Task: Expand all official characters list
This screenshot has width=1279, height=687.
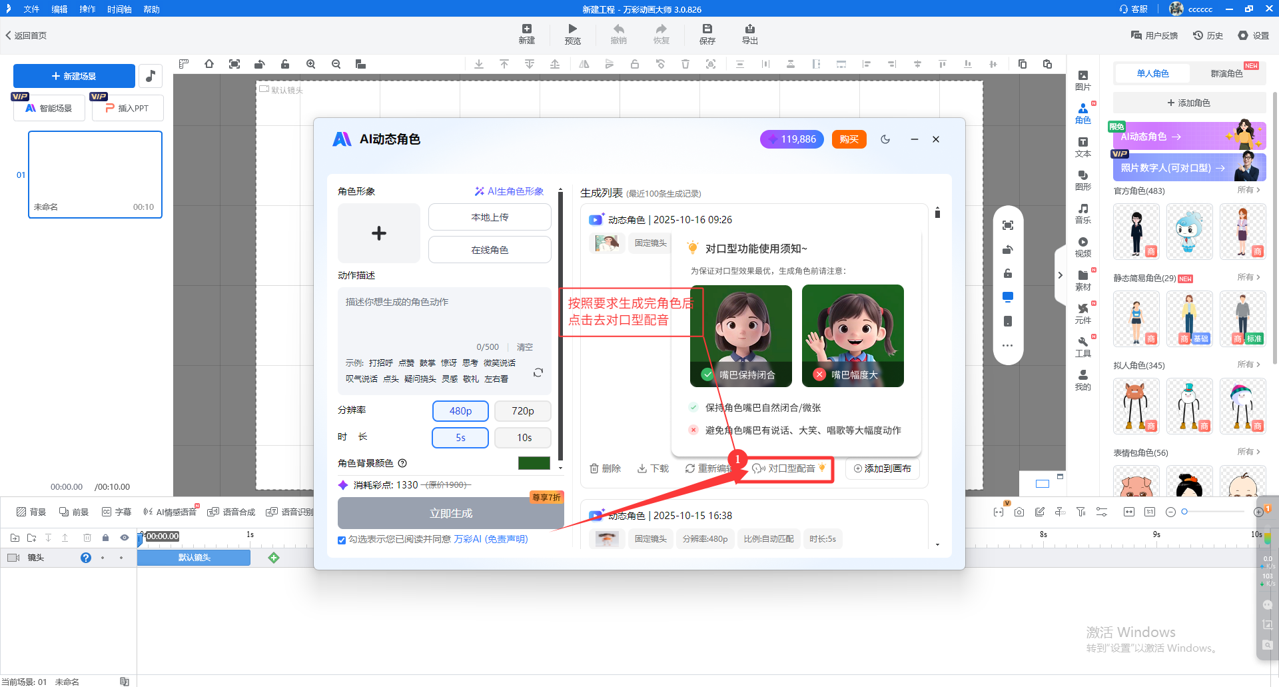Action: [x=1248, y=191]
